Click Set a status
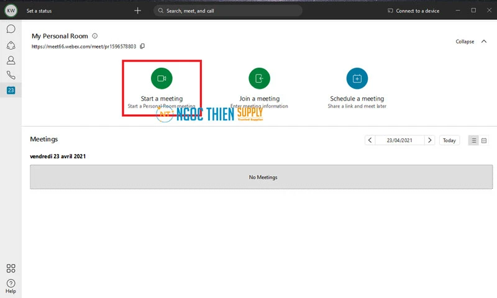 pyautogui.click(x=39, y=11)
